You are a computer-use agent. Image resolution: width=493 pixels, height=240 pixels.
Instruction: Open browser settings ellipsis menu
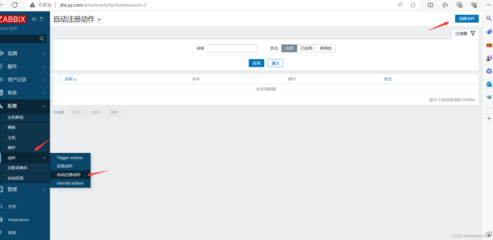pos(489,5)
